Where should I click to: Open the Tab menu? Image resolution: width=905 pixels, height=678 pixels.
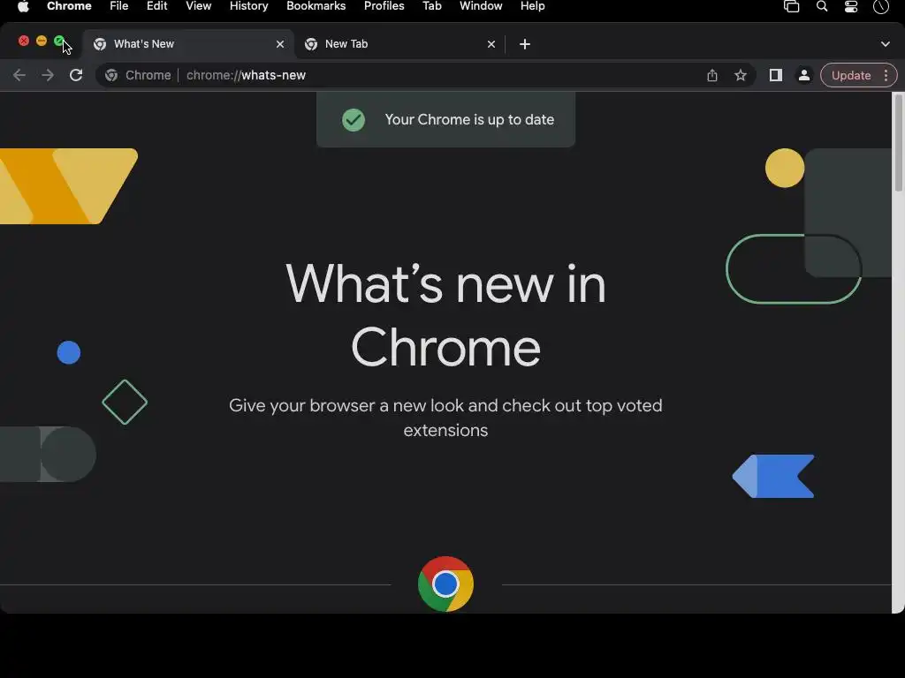tap(431, 6)
